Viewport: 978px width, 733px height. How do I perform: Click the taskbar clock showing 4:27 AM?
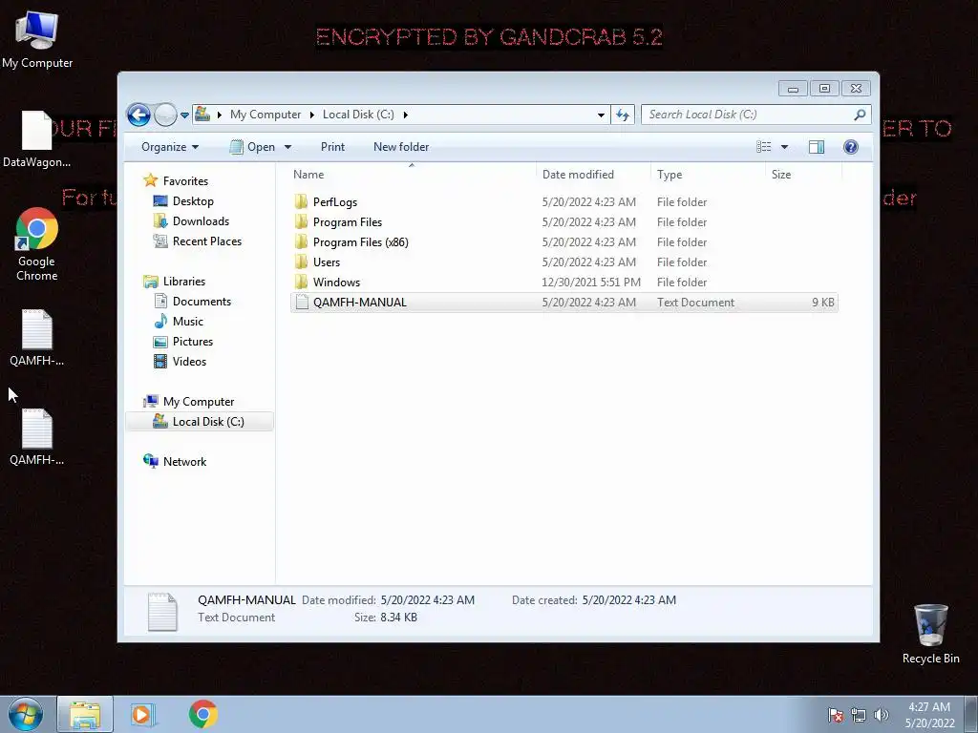[x=929, y=715]
